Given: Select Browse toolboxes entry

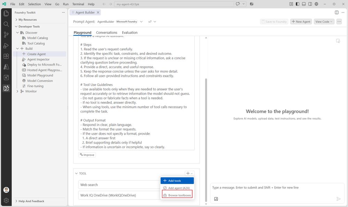Looking at the screenshot, I should click(177, 195).
